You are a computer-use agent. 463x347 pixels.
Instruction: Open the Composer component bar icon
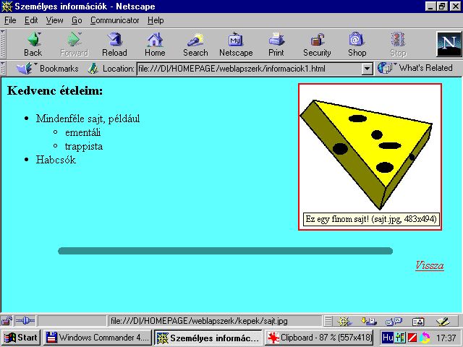coord(443,321)
